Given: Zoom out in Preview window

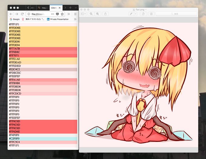Looking at the screenshot, I should click(x=91, y=14).
